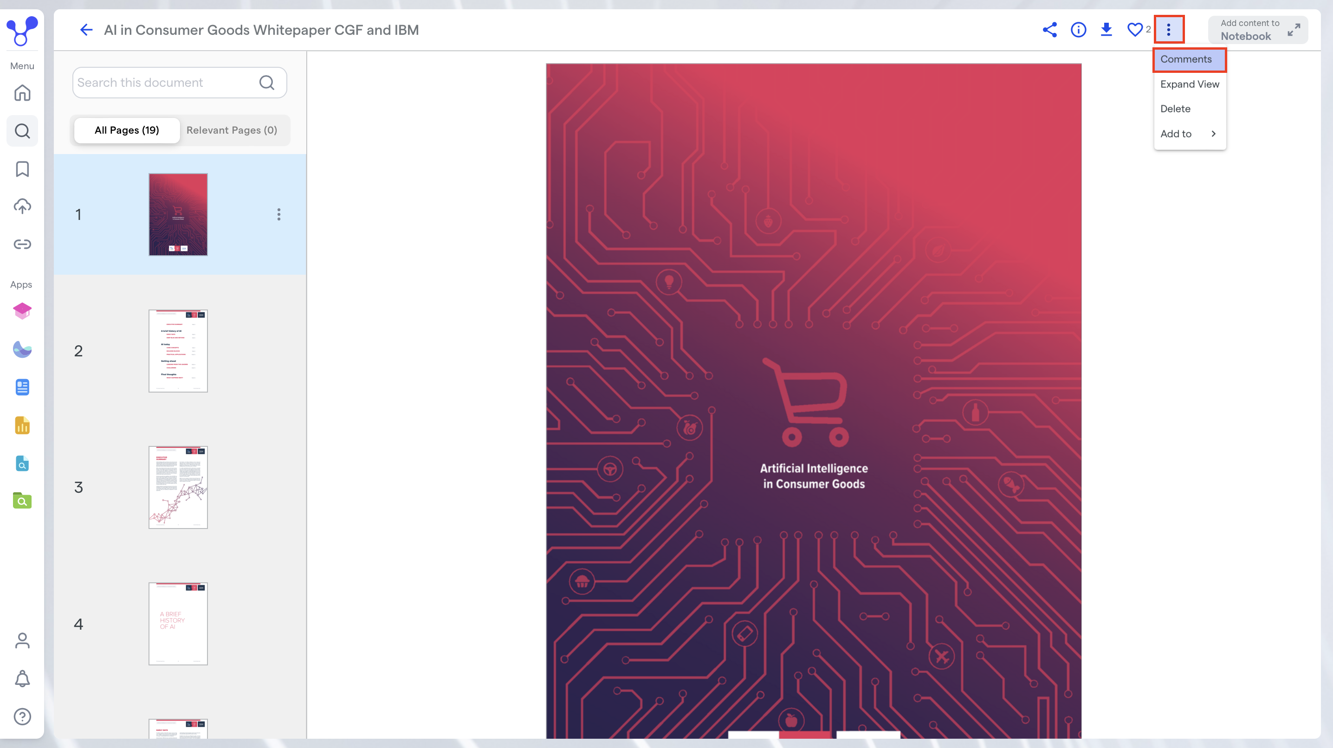Launch the blue document app
Screen dimensions: 1333x748
tap(22, 387)
